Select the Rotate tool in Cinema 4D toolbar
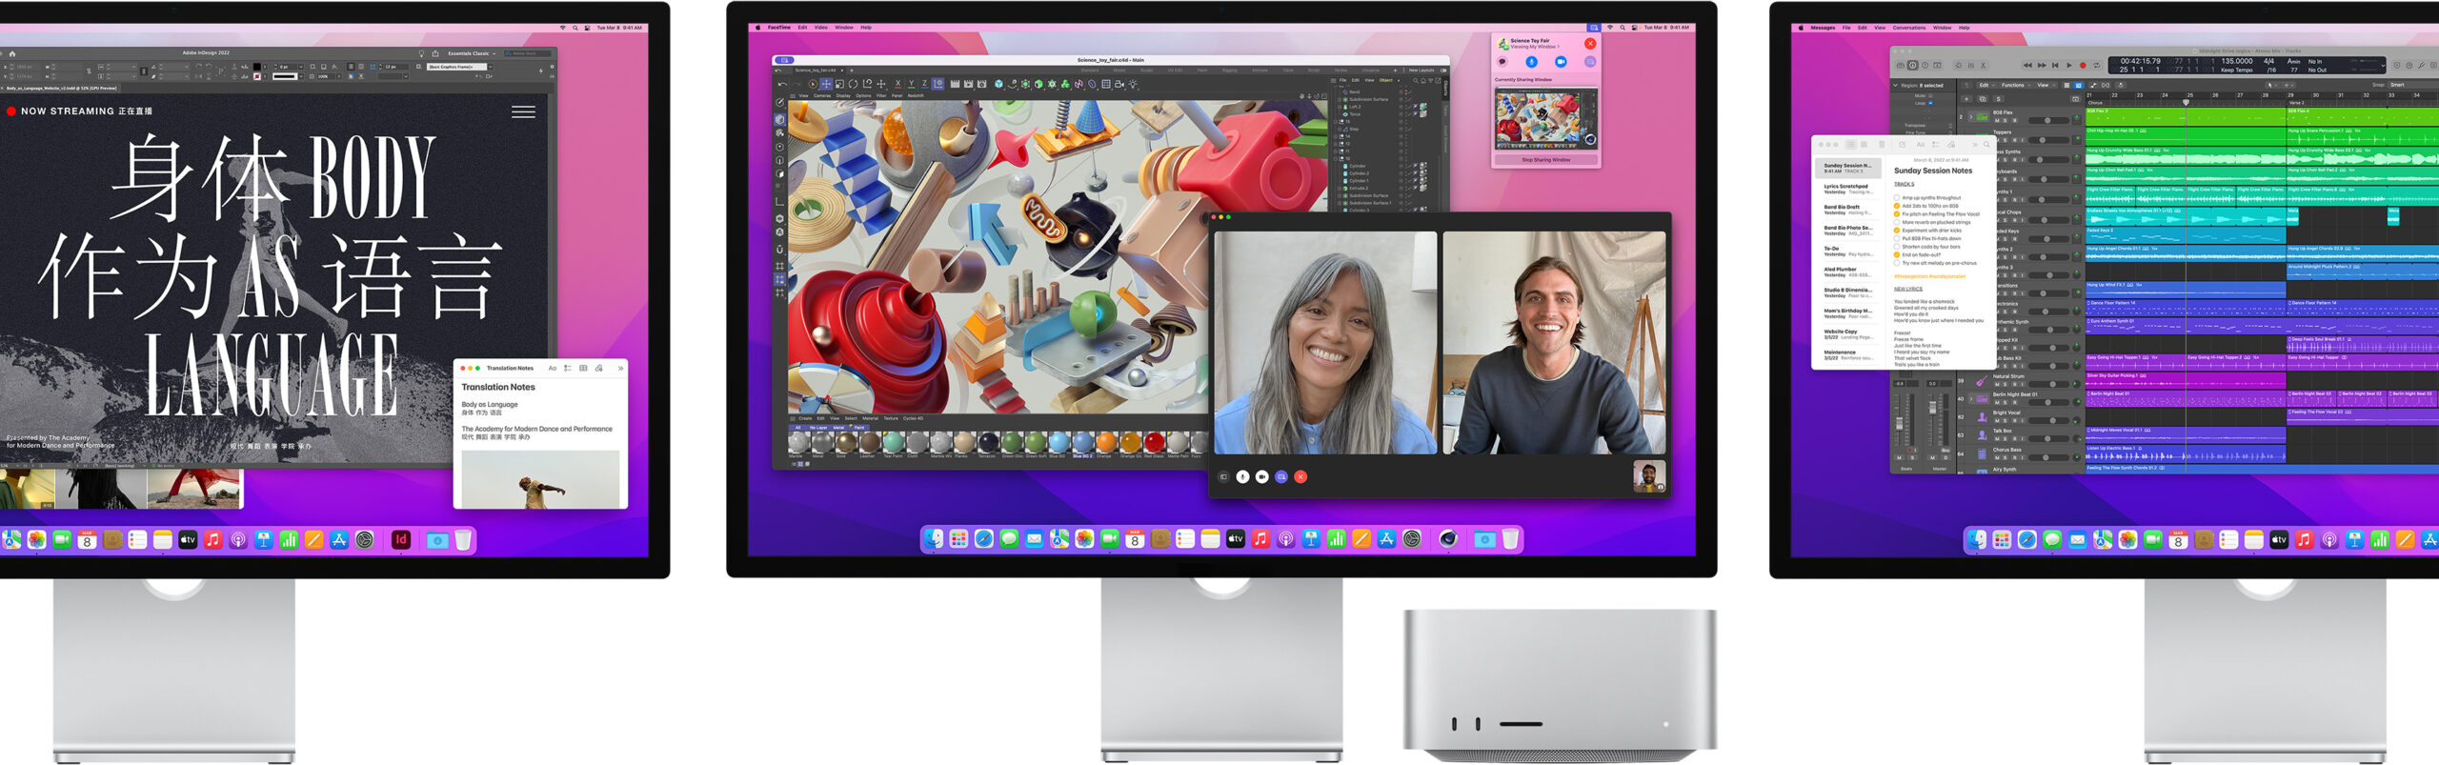This screenshot has height=765, width=2439. pos(853,84)
